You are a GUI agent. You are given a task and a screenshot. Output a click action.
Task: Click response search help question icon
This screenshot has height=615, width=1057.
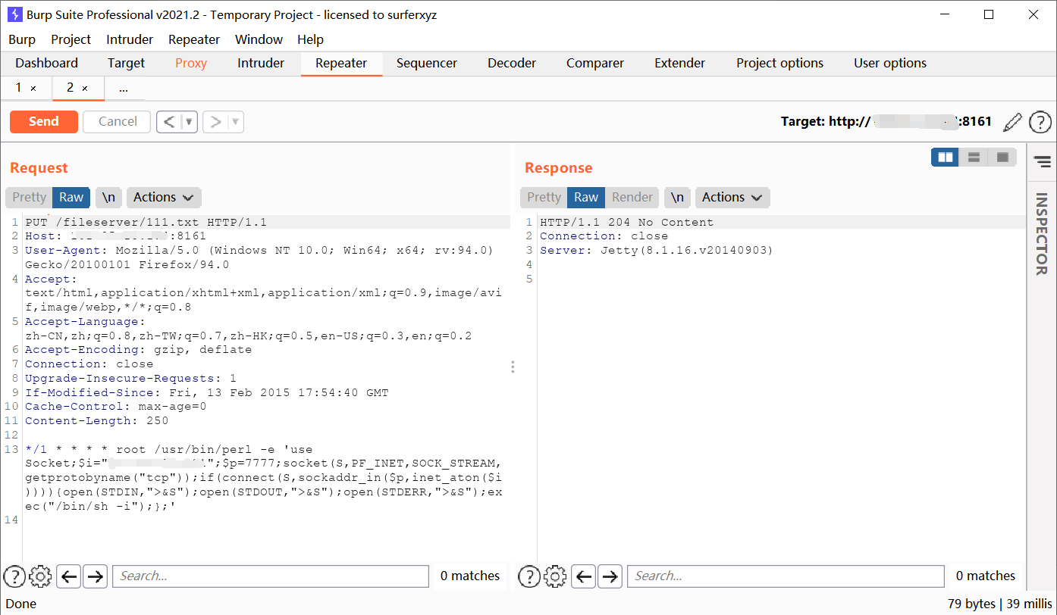coord(528,576)
